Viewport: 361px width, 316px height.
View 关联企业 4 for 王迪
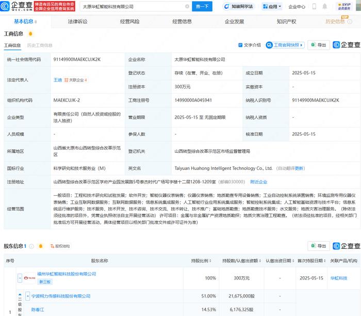click(76, 80)
